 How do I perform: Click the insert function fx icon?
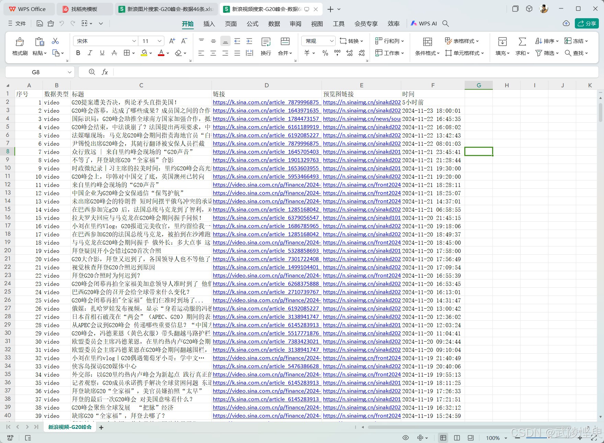coord(105,72)
